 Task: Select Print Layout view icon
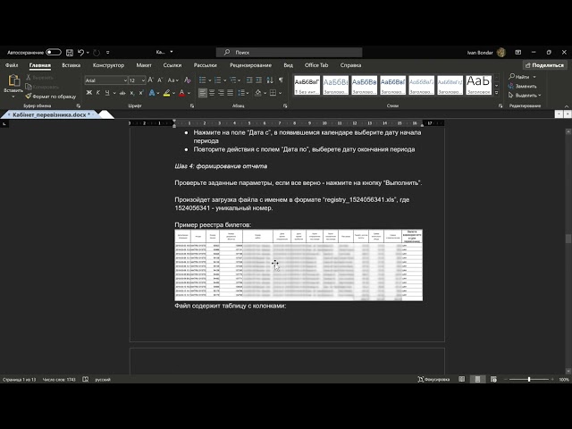(x=477, y=379)
